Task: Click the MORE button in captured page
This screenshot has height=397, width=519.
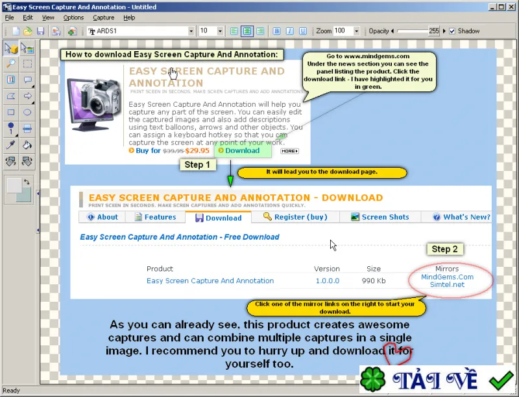Action: [289, 151]
